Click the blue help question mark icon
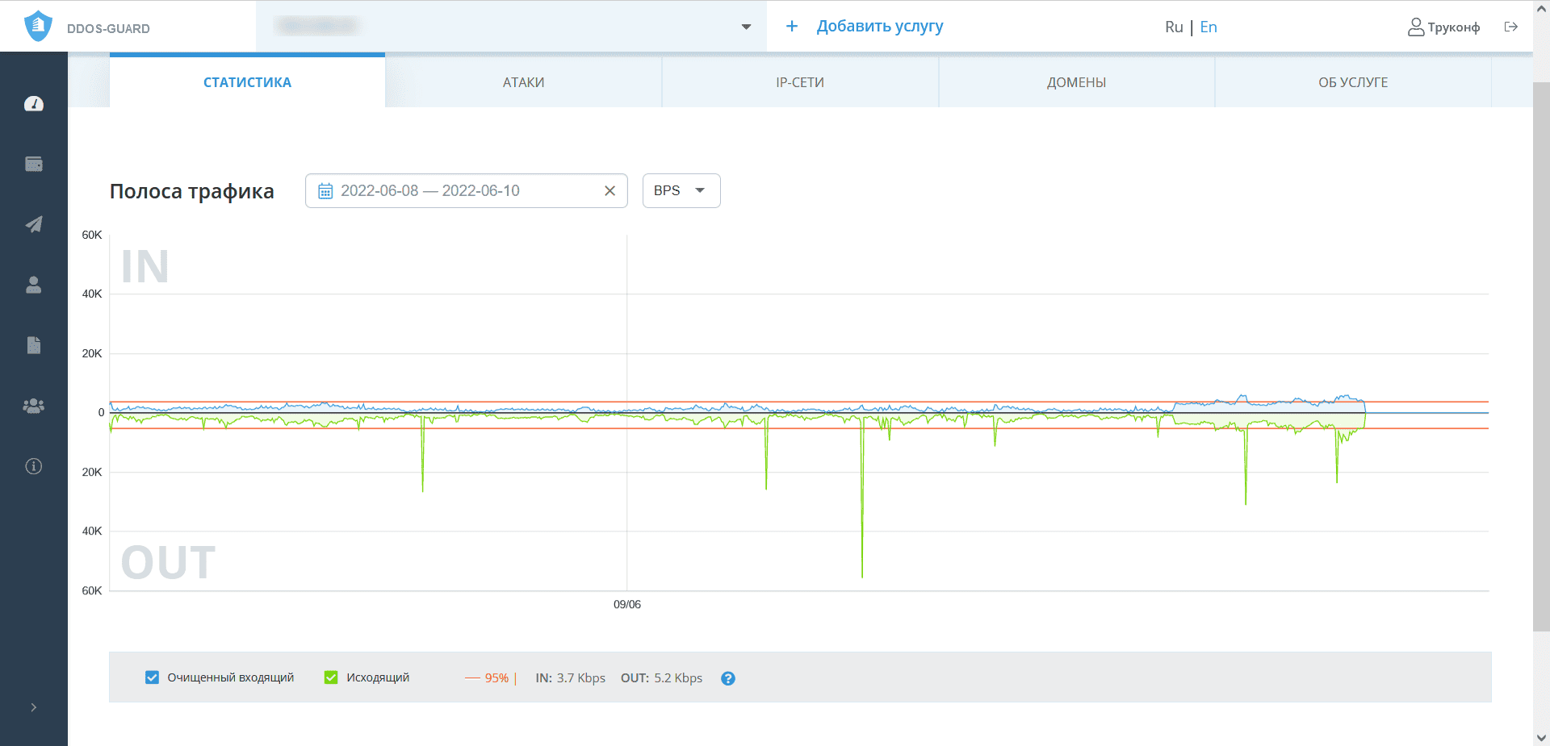 tap(728, 678)
